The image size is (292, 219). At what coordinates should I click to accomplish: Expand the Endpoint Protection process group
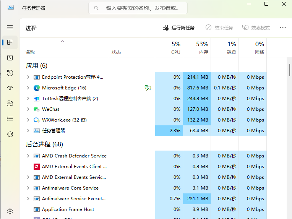(28, 77)
